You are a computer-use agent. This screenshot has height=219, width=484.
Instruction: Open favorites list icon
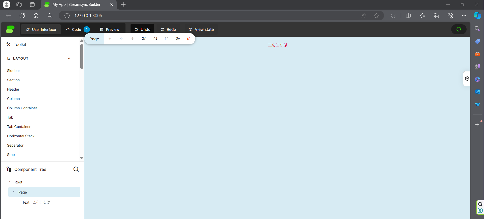(x=422, y=16)
